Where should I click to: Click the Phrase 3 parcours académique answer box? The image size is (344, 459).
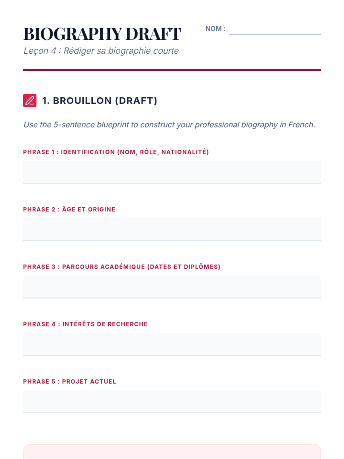(x=172, y=287)
